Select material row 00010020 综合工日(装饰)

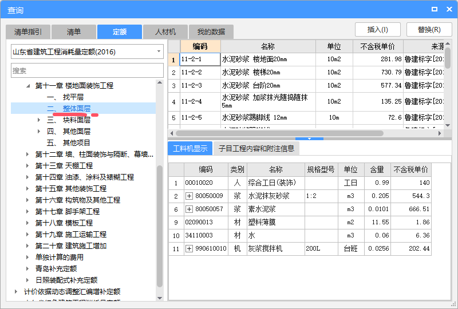pos(300,183)
